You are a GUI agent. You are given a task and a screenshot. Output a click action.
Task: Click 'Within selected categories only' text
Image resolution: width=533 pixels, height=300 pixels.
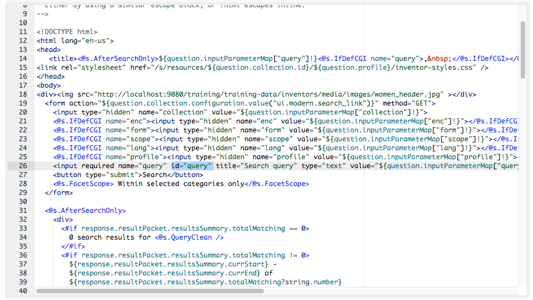pos(181,184)
